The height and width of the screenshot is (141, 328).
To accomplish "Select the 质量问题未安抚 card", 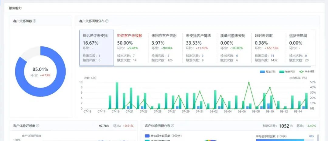I will 234,48.
